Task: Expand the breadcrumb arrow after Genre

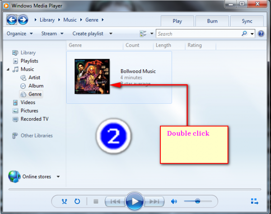Action: click(x=103, y=20)
